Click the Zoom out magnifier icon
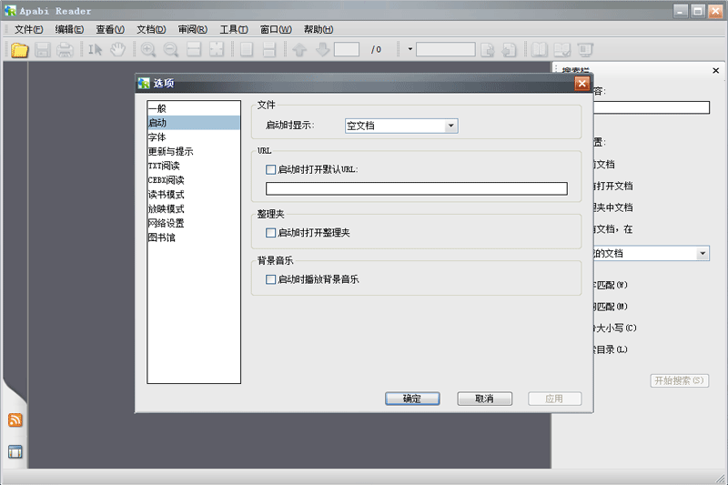This screenshot has height=485, width=728. 171,50
